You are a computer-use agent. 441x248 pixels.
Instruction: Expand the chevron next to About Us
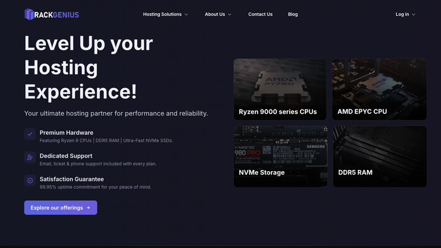(x=229, y=14)
